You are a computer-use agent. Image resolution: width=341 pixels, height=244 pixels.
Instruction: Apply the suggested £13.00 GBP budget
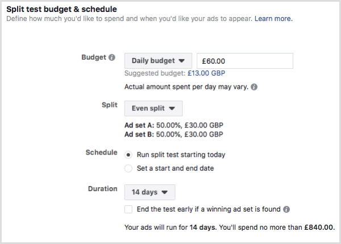click(206, 73)
